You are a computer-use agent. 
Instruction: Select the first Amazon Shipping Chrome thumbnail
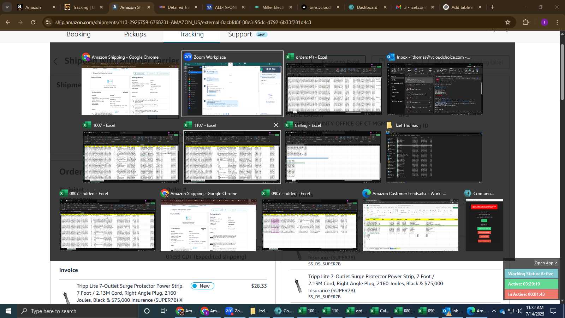[130, 84]
